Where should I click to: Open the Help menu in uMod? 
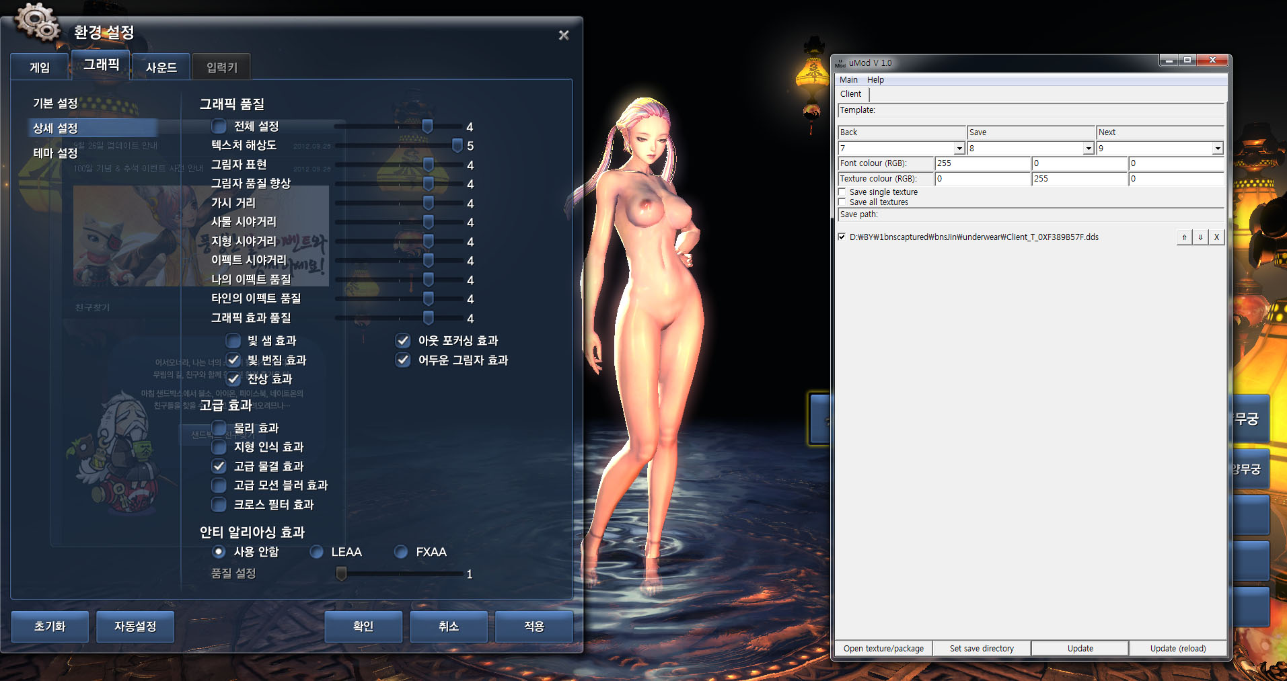875,80
